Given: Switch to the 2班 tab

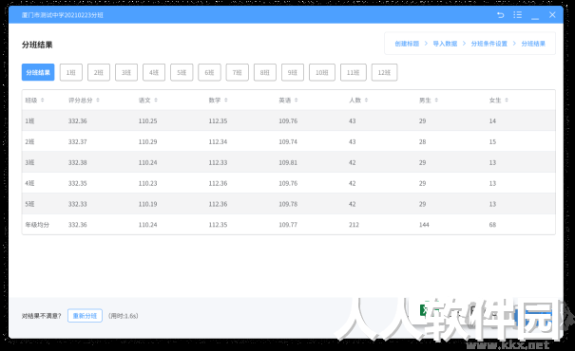Looking at the screenshot, I should click(x=99, y=72).
